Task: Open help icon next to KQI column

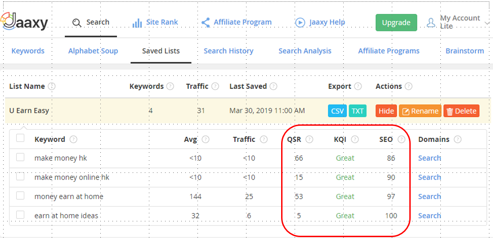Action: tap(355, 139)
